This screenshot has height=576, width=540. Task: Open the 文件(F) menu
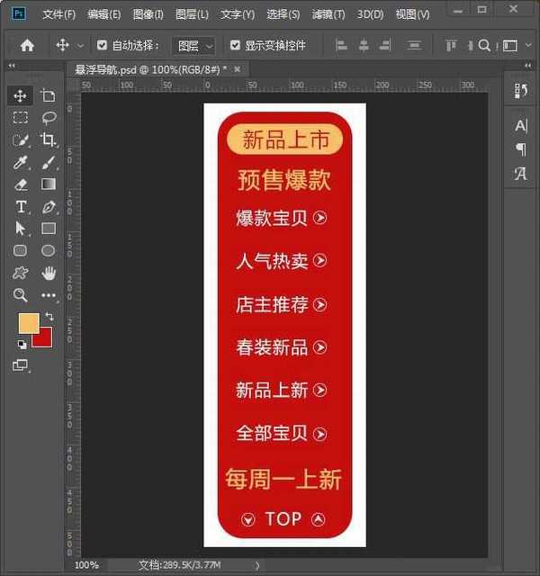[58, 15]
